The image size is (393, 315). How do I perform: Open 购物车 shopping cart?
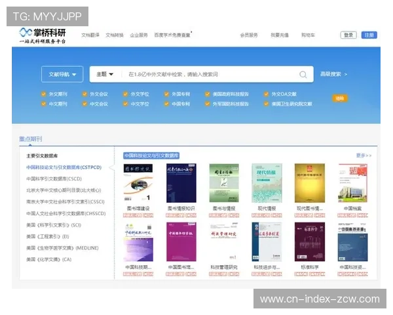308,35
